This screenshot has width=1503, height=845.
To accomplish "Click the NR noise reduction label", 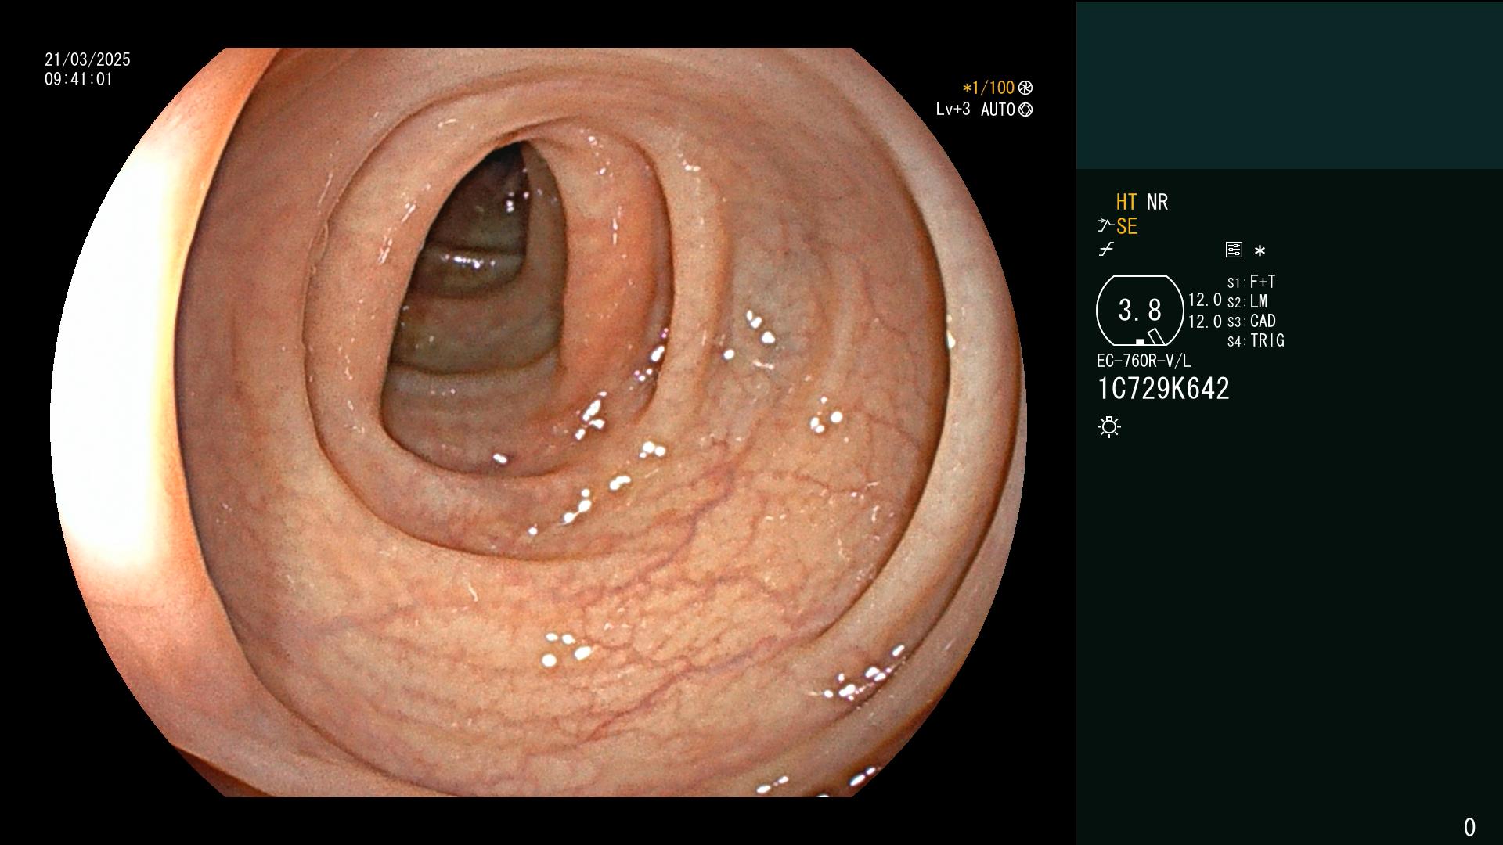I will click(1157, 202).
